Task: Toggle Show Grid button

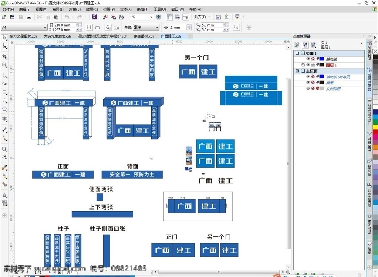Action: (178, 17)
